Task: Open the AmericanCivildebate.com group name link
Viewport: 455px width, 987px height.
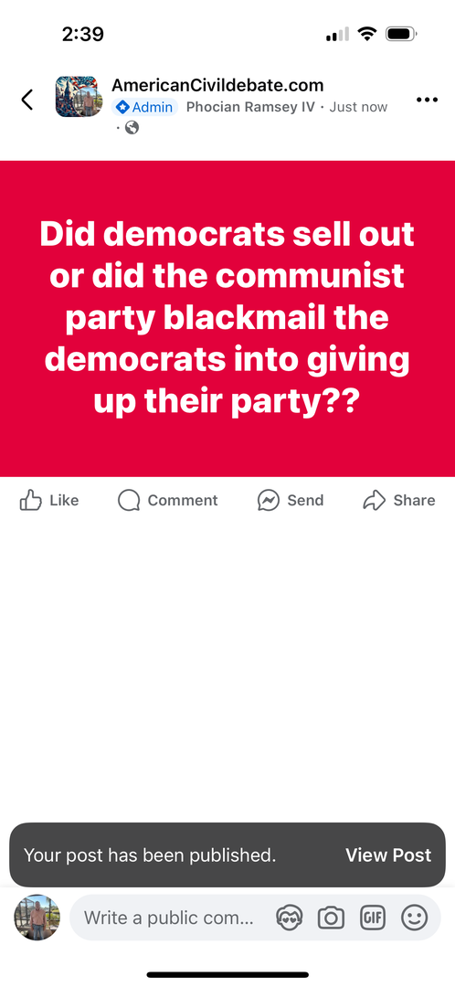Action: [x=217, y=85]
